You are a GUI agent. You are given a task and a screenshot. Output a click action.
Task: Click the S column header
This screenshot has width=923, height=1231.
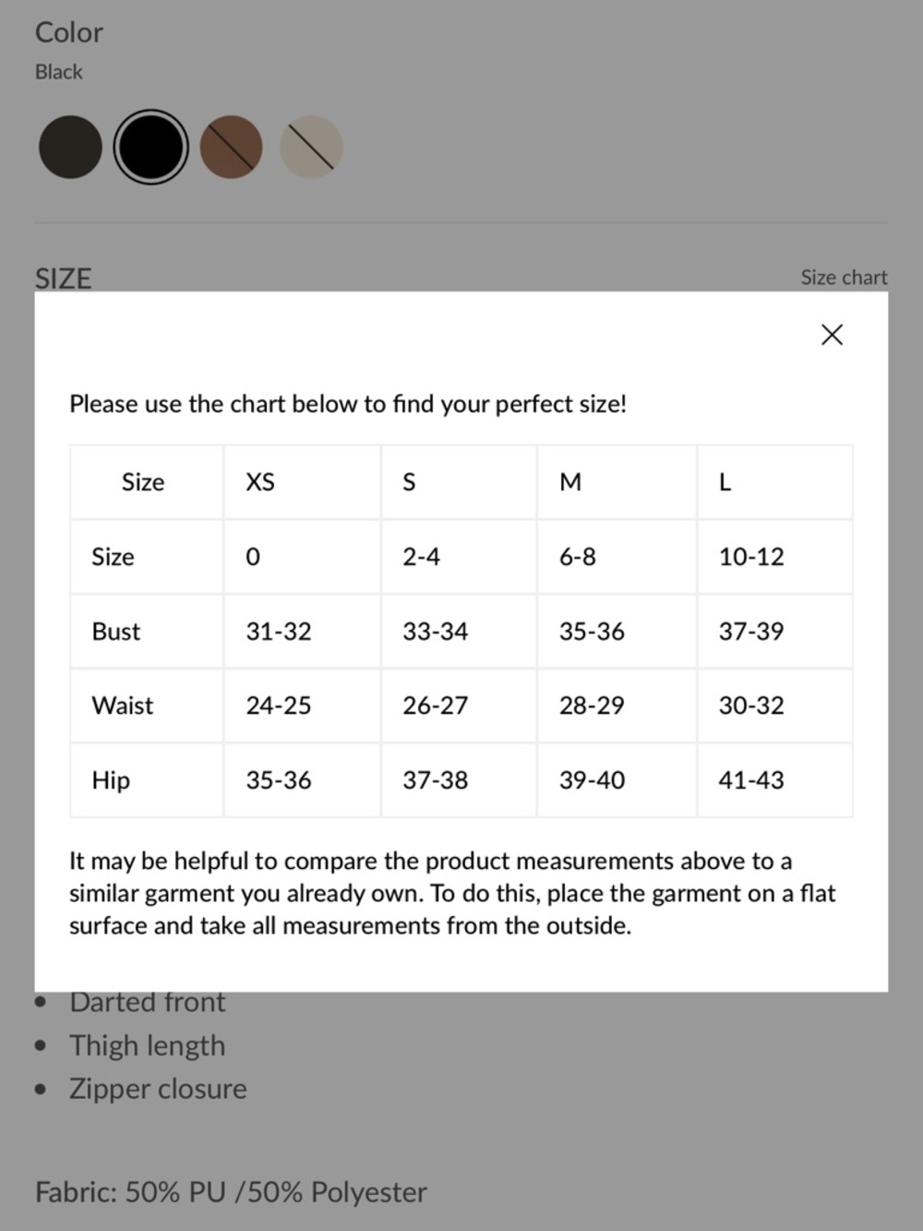coord(459,482)
